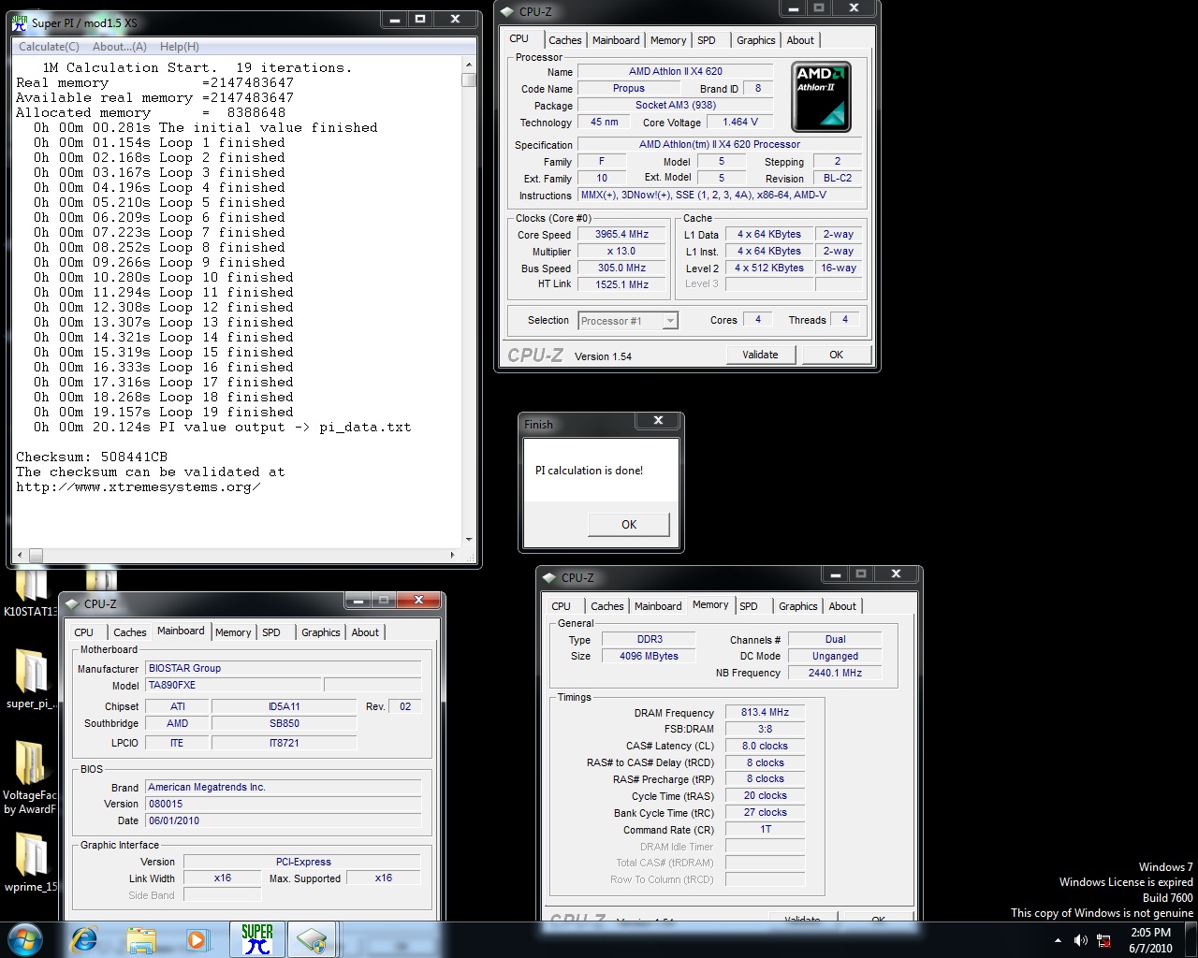Open the Windows Start menu

[x=24, y=939]
